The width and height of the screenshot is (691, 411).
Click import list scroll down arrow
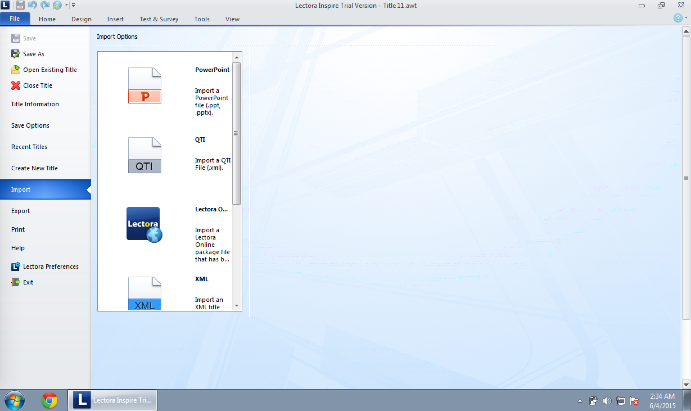coord(237,306)
